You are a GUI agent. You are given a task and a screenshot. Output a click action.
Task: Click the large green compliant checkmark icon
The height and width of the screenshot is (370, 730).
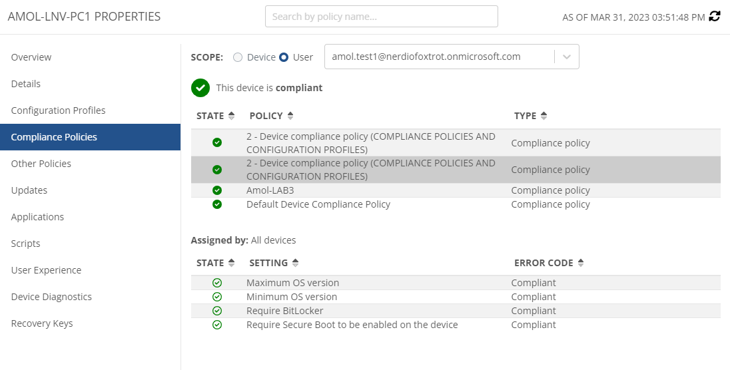point(200,88)
